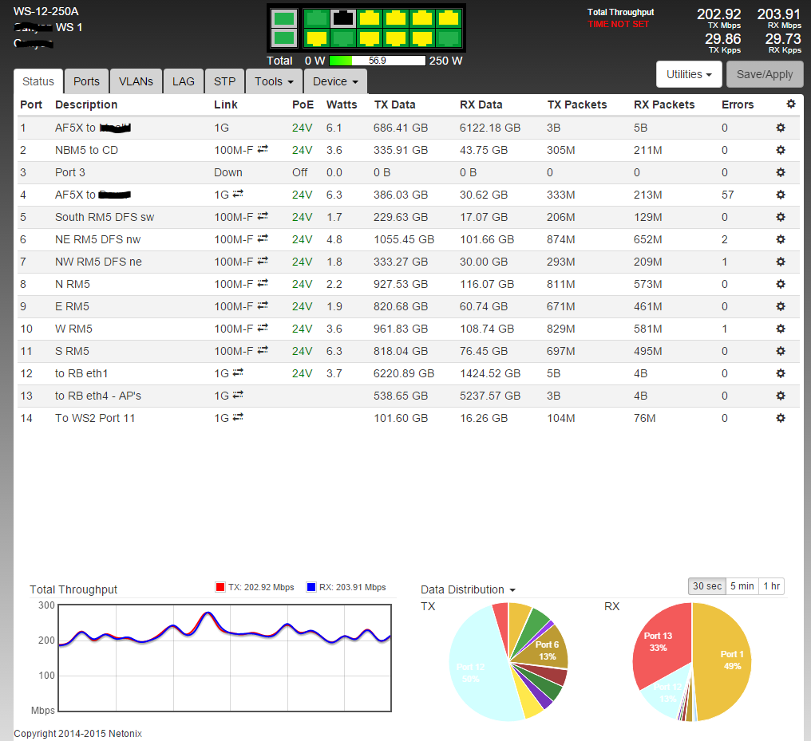The width and height of the screenshot is (811, 741).
Task: Expand the Tools dropdown tab
Action: click(274, 81)
